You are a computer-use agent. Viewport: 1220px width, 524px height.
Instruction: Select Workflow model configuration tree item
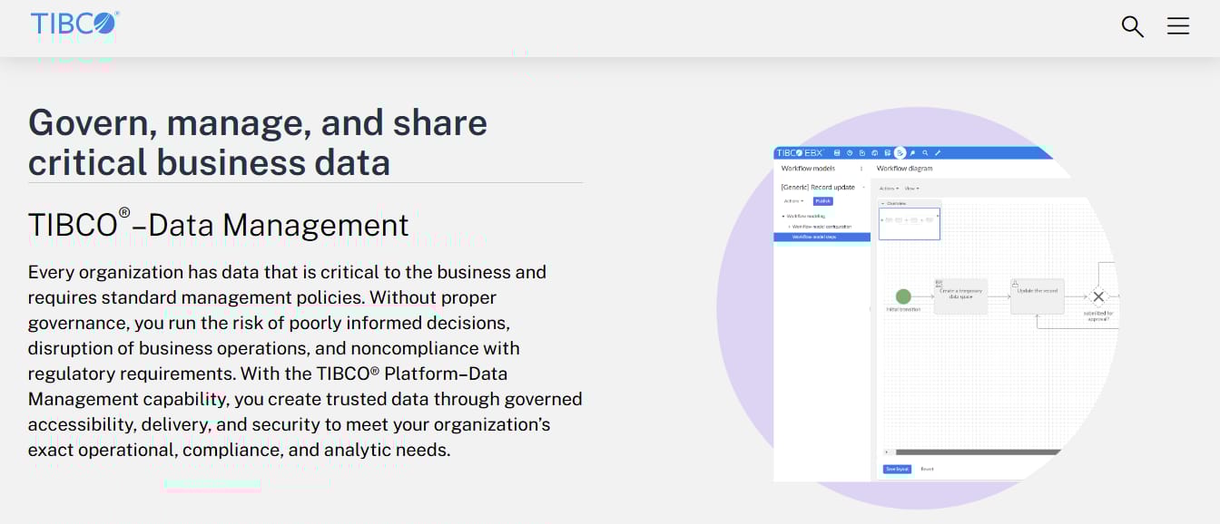pos(822,227)
